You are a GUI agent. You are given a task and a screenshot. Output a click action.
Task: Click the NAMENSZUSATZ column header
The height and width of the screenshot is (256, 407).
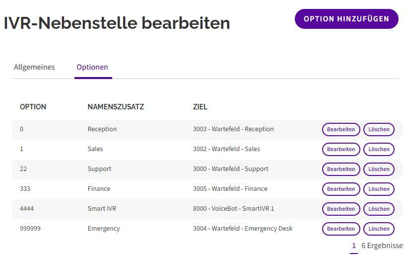pos(116,107)
